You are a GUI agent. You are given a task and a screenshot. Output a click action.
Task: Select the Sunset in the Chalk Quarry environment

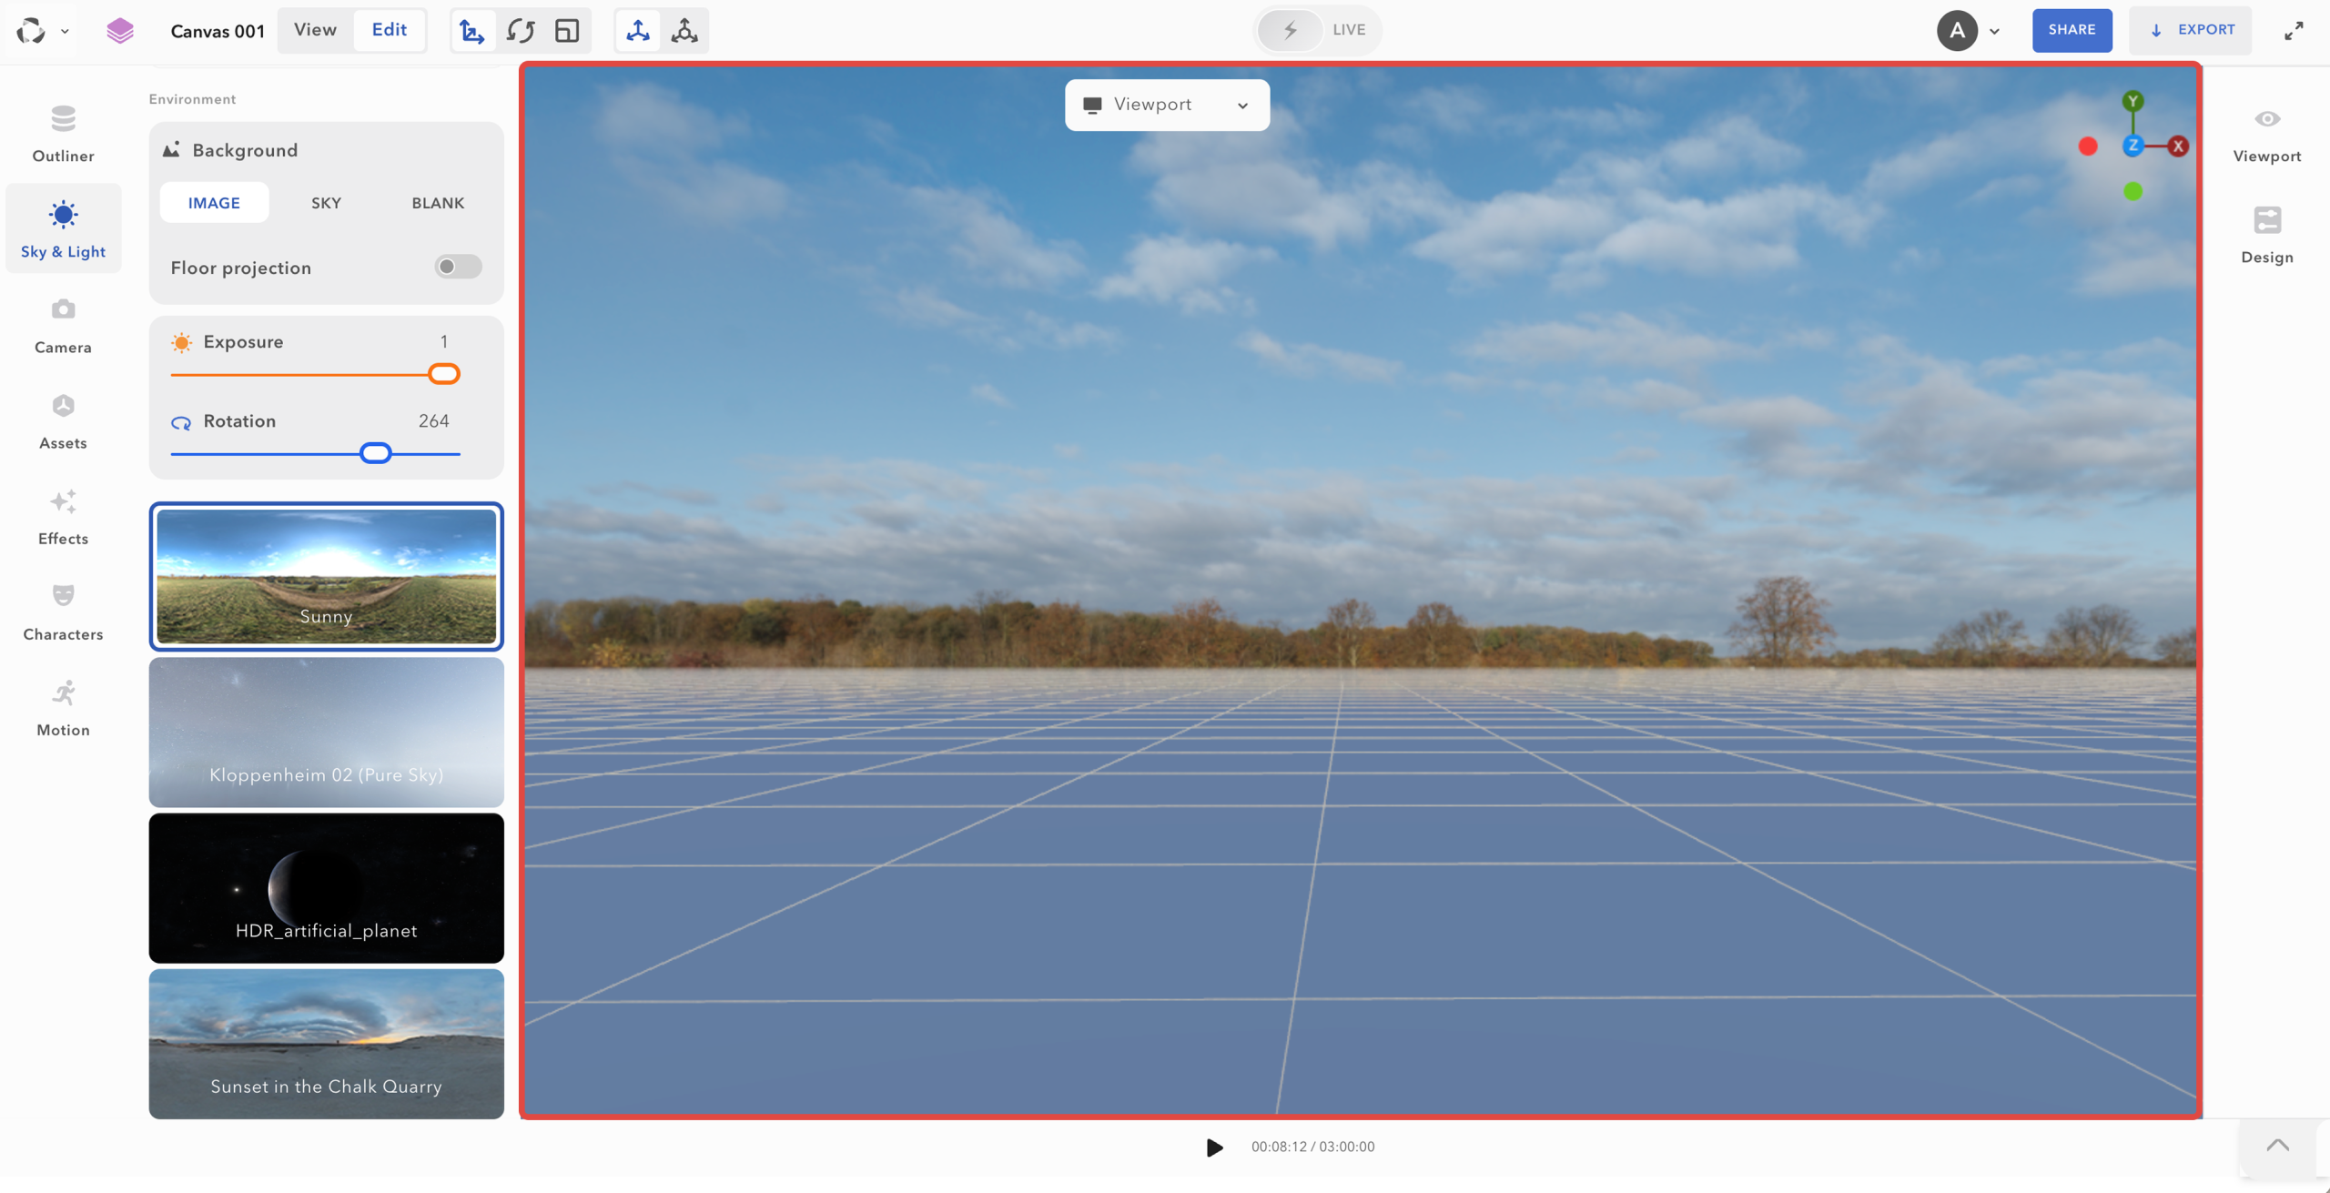[326, 1043]
